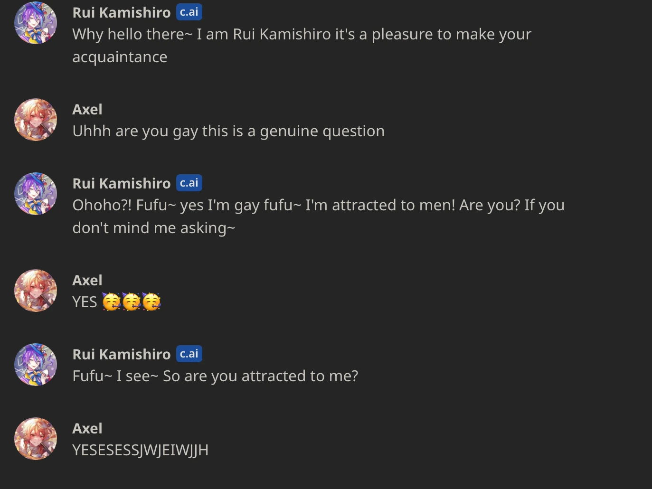Click the kissing face emojis after 'YES'
This screenshot has height=489, width=652.
pos(132,302)
